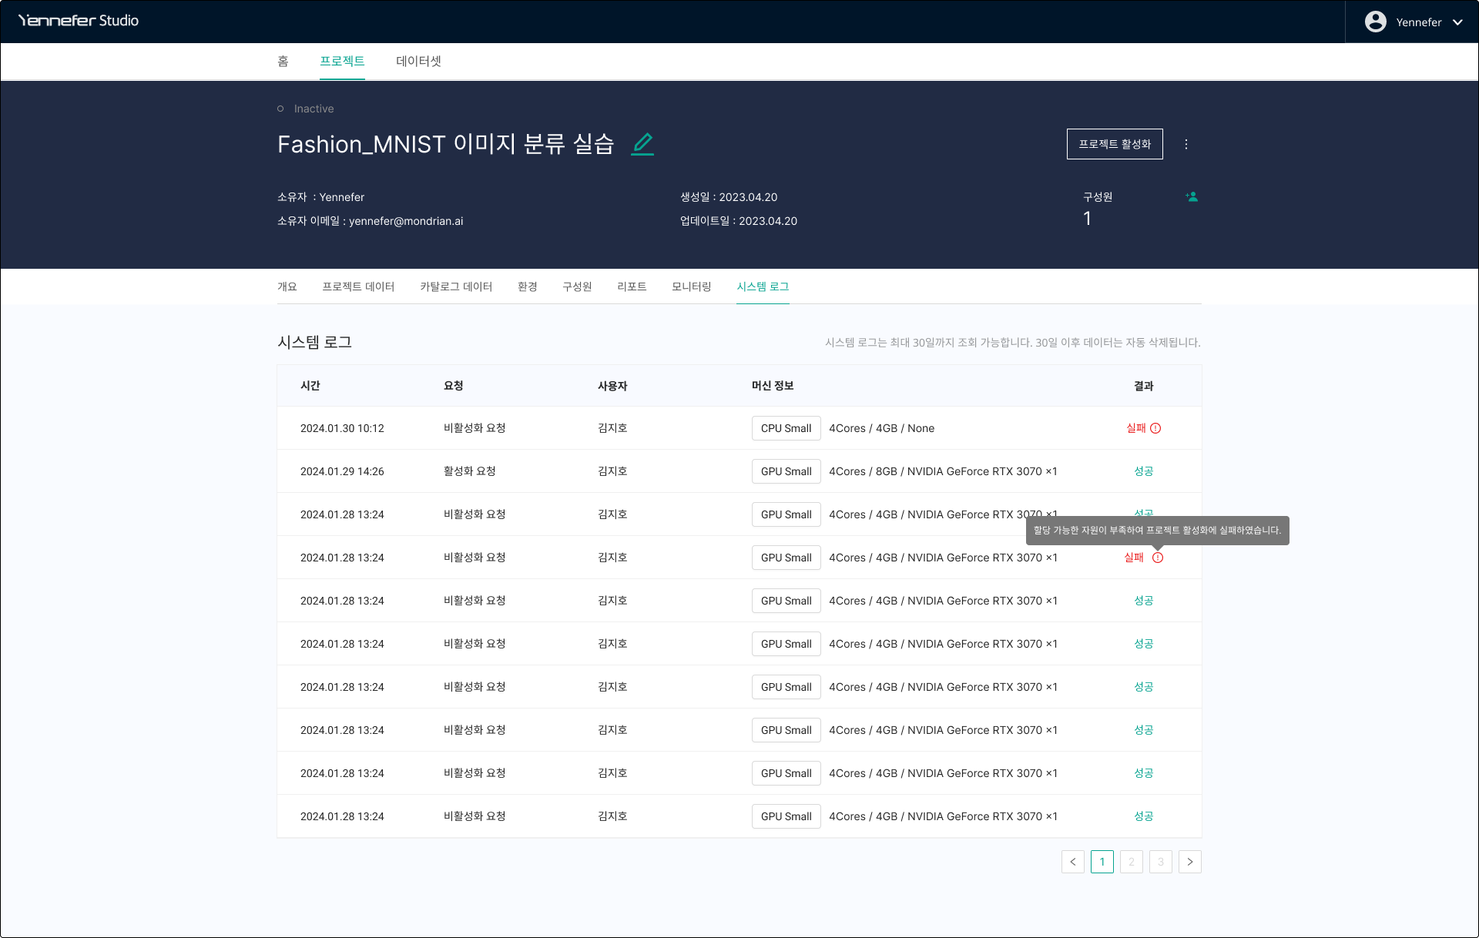The image size is (1479, 938).
Task: Go to next page with right arrow
Action: pos(1190,862)
